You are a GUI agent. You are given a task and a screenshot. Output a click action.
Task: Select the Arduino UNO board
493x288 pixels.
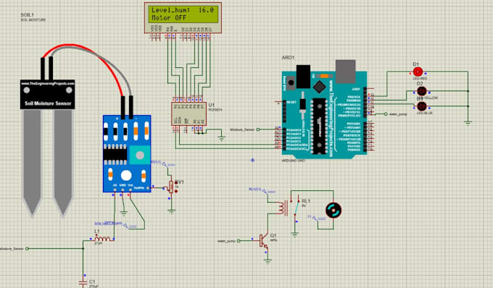point(324,113)
